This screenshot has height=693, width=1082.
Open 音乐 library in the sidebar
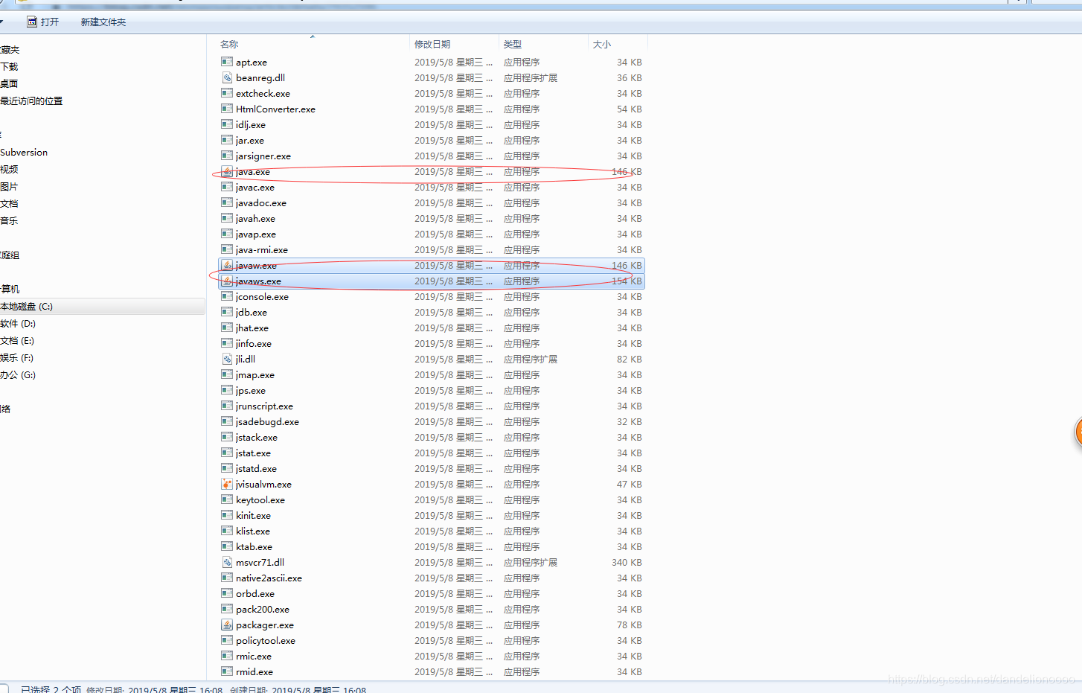(9, 221)
